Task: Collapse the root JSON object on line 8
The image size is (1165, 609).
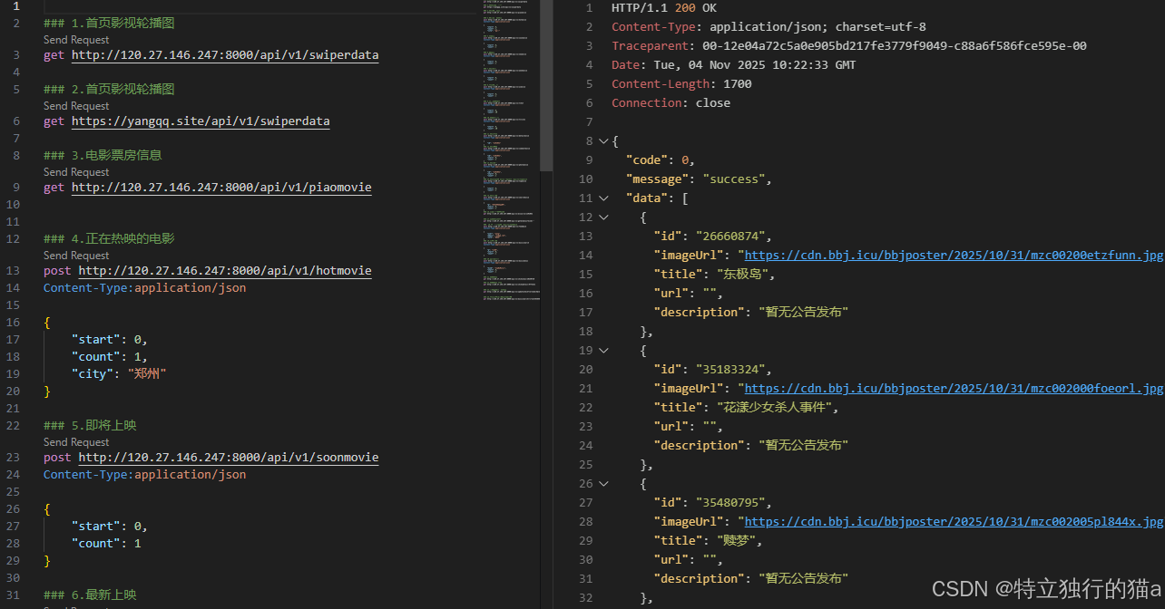Action: click(x=604, y=141)
